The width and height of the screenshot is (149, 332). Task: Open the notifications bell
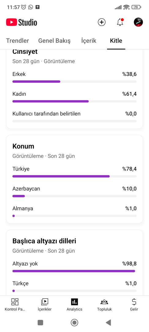pyautogui.click(x=120, y=22)
